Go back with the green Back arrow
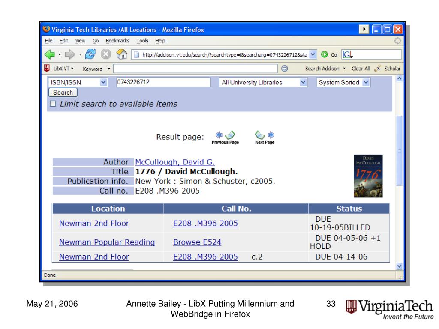 coord(50,54)
